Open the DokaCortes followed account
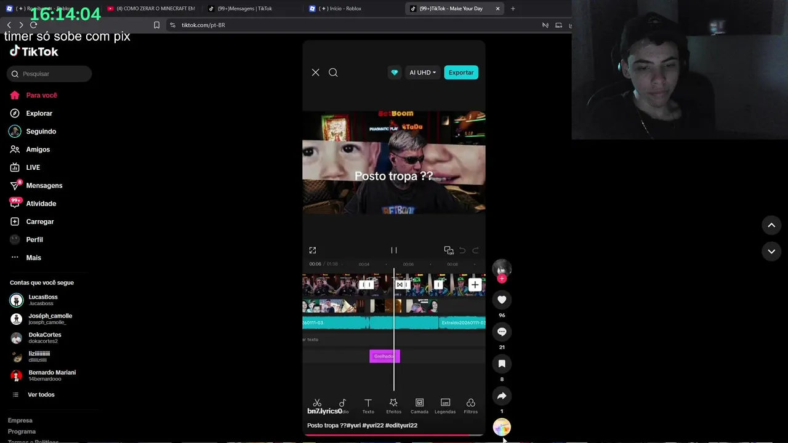Image resolution: width=788 pixels, height=443 pixels. click(x=44, y=338)
